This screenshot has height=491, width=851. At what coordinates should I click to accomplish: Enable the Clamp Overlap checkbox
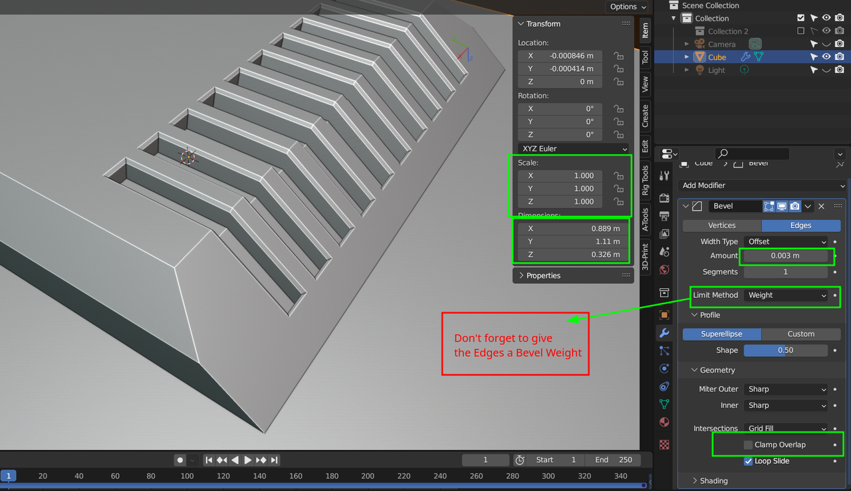click(x=748, y=444)
